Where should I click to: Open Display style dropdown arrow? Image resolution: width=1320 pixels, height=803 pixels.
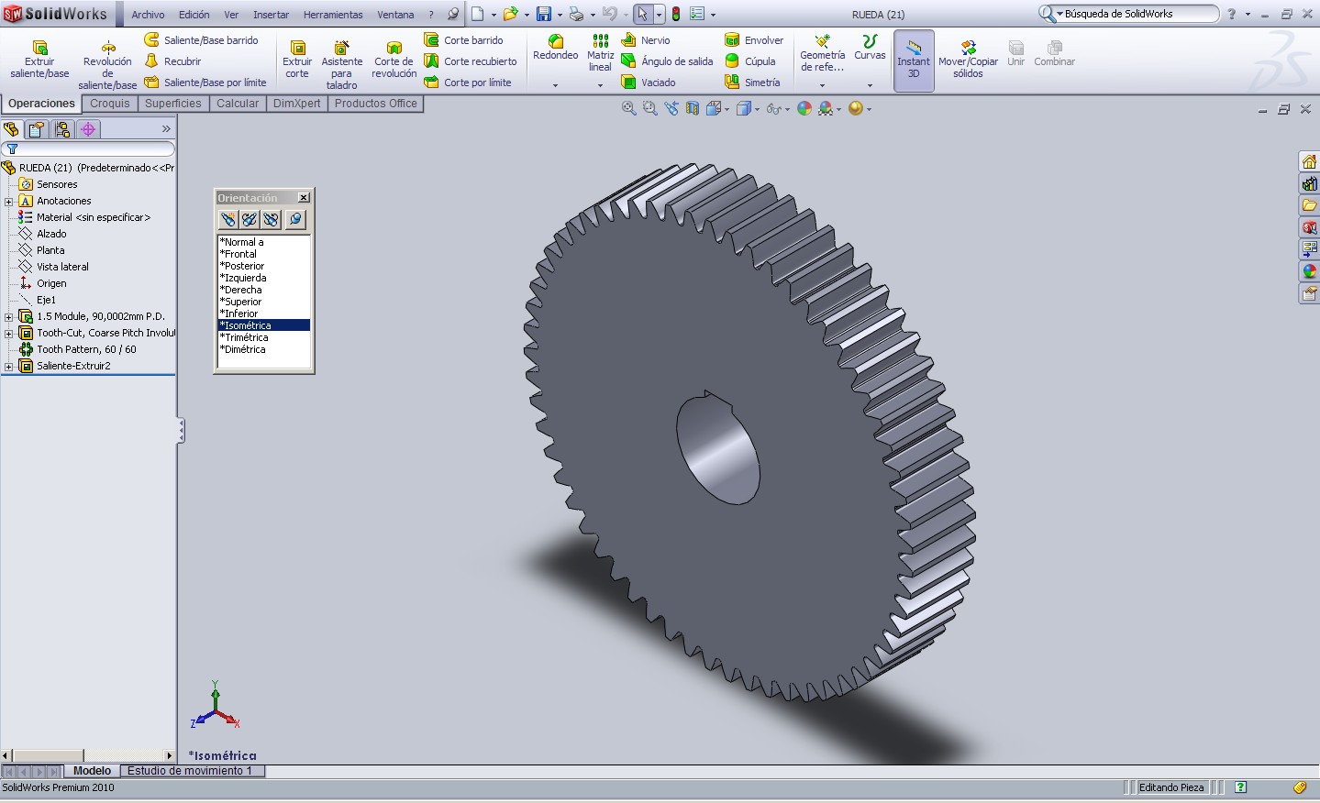coord(758,109)
